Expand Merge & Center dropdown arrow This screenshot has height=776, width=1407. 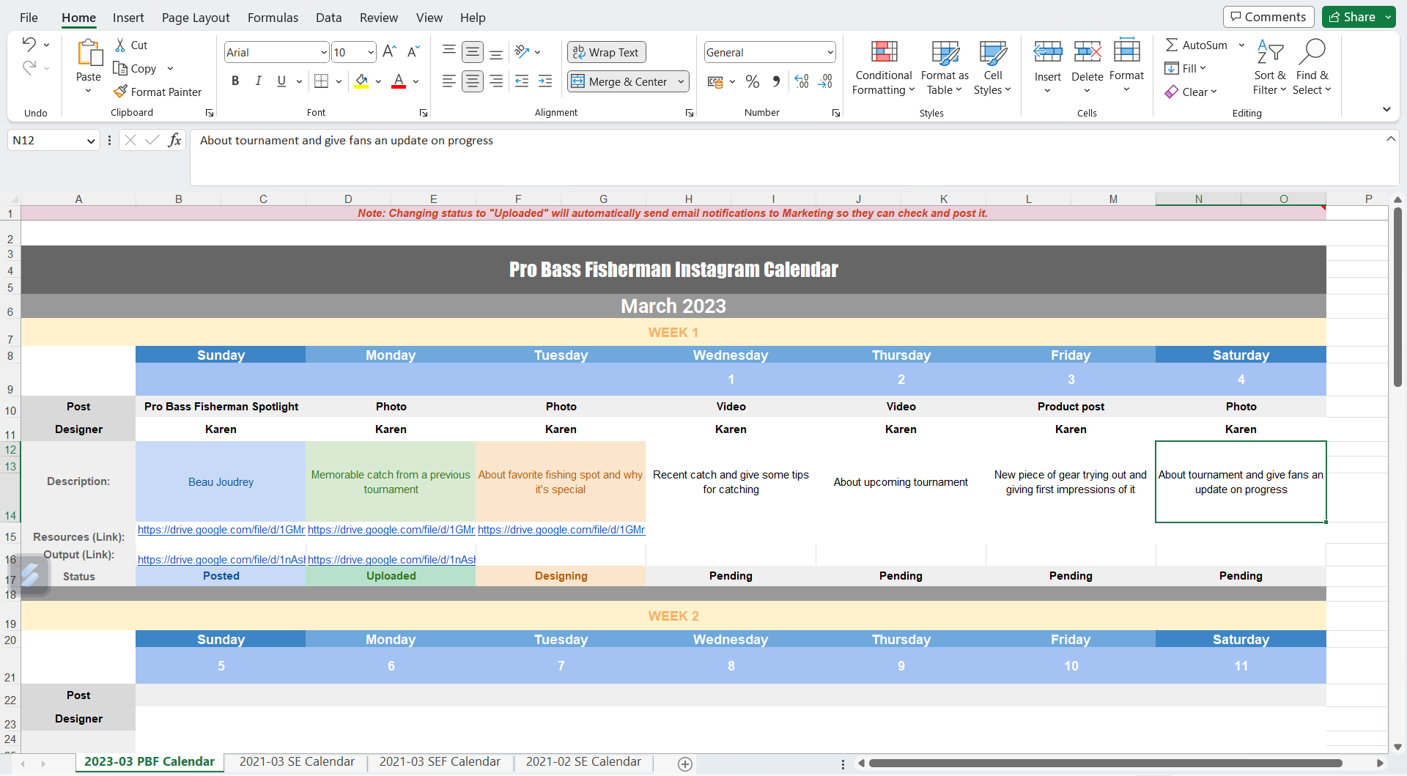[x=681, y=81]
